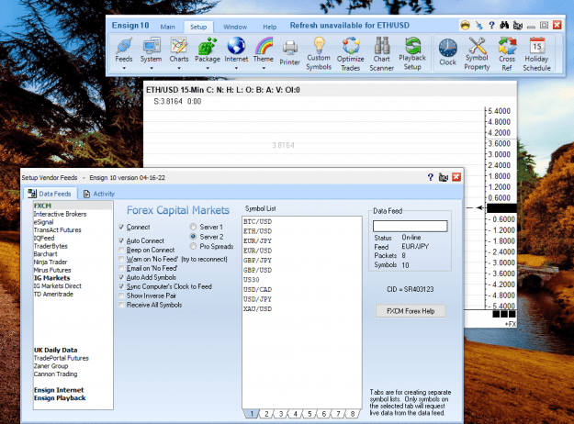This screenshot has height=424, width=574.
Task: Enable Beep on Connect
Action: point(121,250)
